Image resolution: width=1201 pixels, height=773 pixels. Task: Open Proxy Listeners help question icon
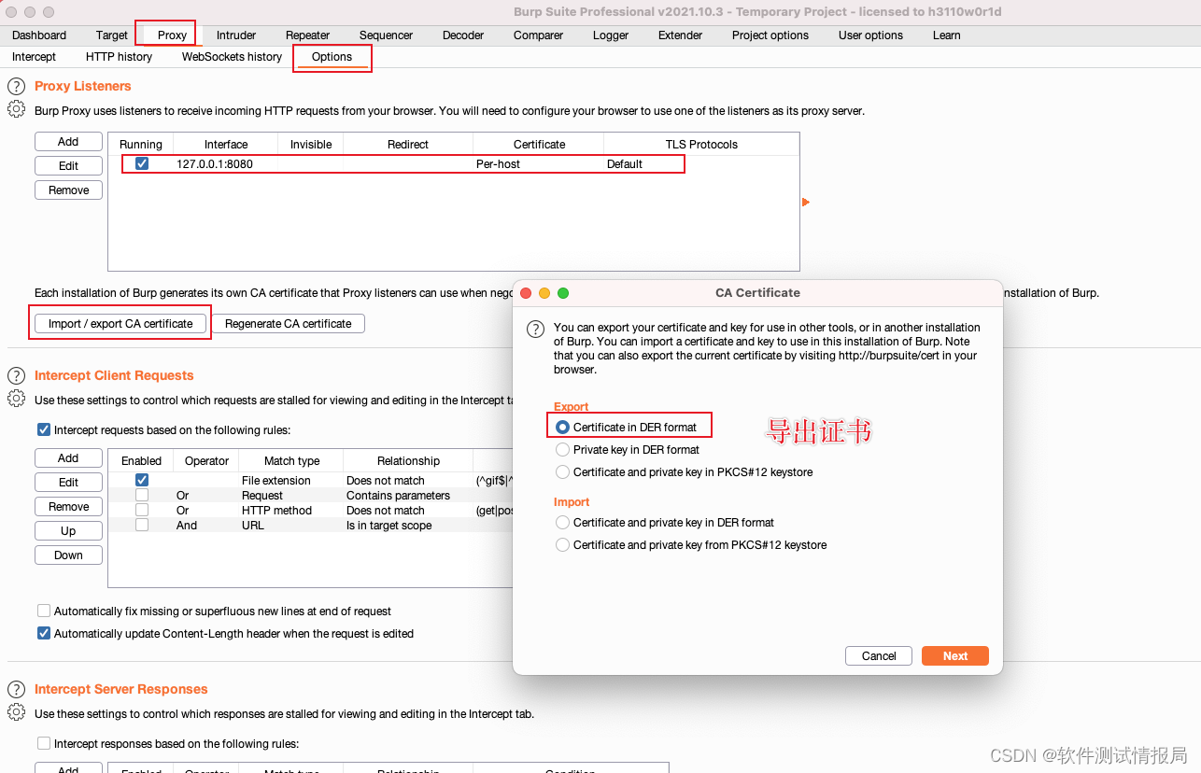tap(16, 86)
